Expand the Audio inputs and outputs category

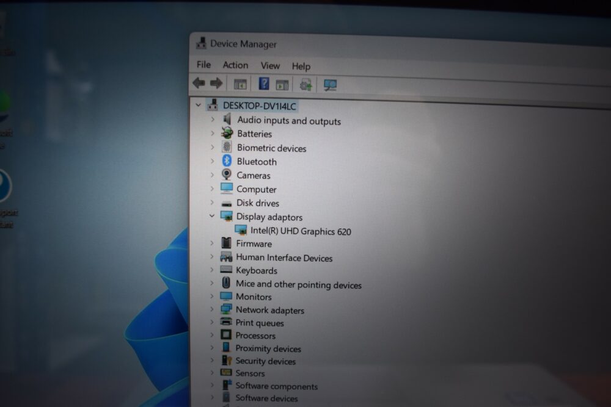click(213, 119)
